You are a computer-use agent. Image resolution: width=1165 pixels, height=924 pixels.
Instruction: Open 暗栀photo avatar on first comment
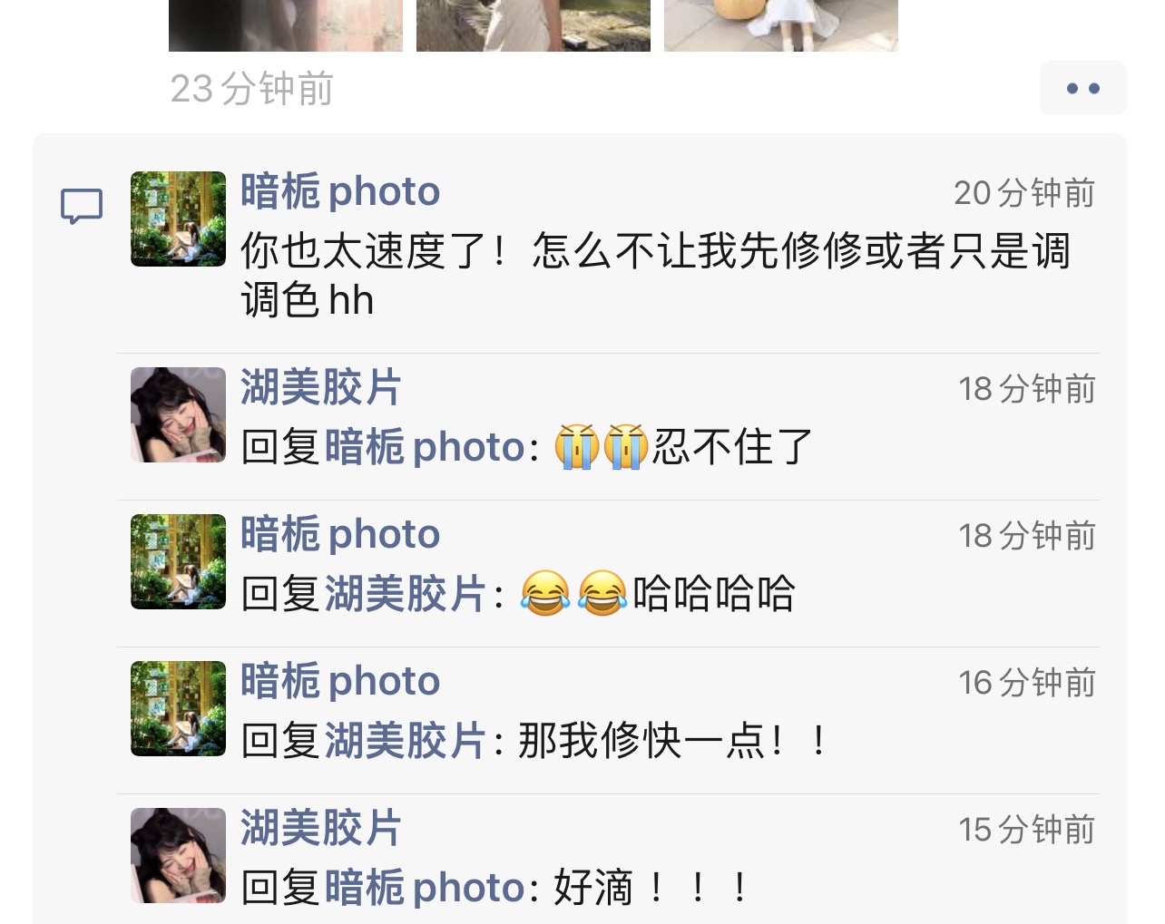point(178,219)
